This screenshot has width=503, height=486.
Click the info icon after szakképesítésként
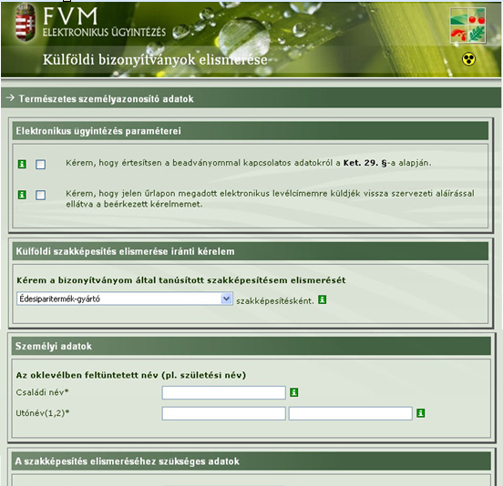click(x=323, y=299)
